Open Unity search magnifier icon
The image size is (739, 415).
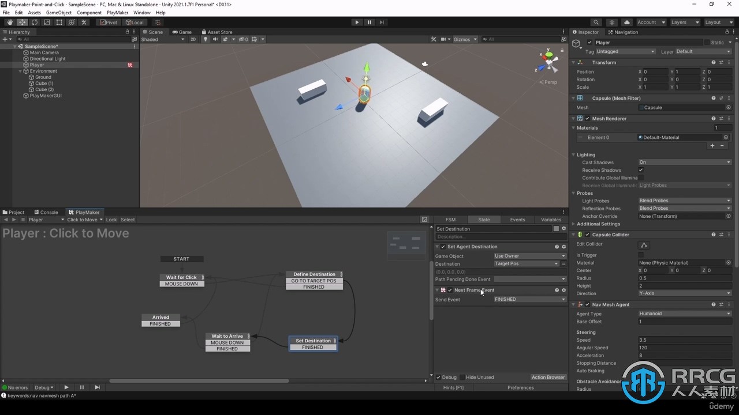click(596, 22)
